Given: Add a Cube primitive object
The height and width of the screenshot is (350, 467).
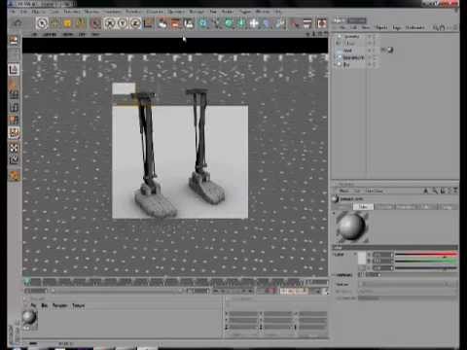Looking at the screenshot, I should point(203,23).
